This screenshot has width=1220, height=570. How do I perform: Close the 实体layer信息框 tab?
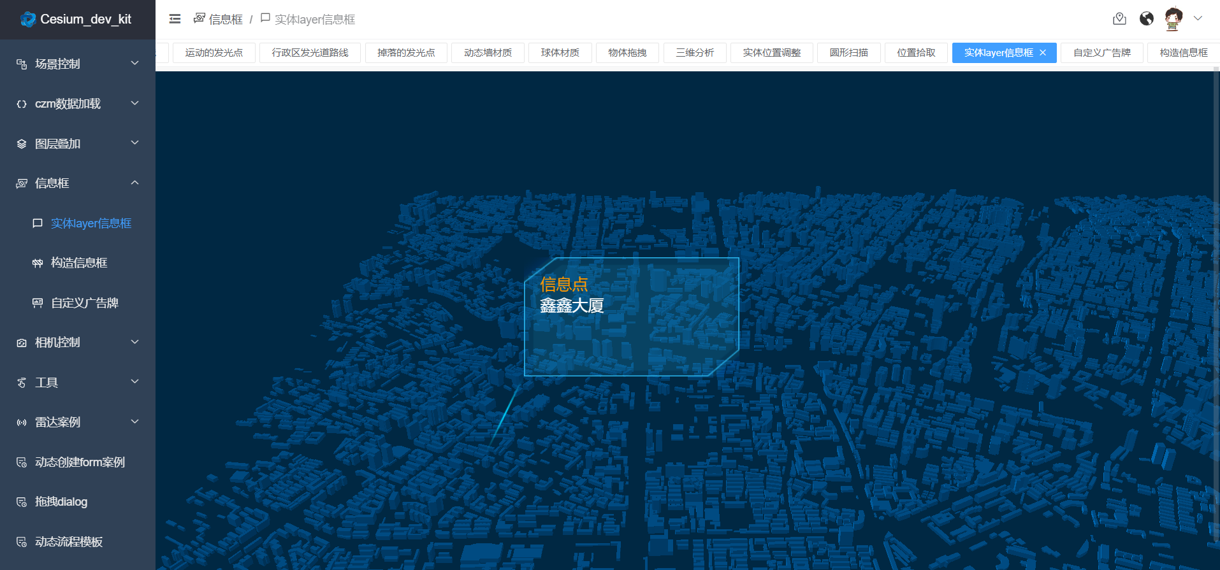click(1043, 53)
